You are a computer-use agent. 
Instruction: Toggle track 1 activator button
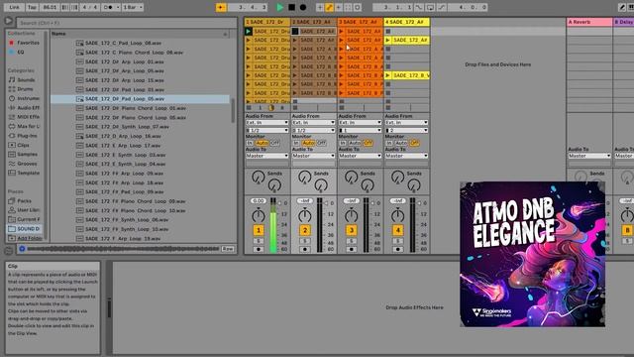coord(259,230)
